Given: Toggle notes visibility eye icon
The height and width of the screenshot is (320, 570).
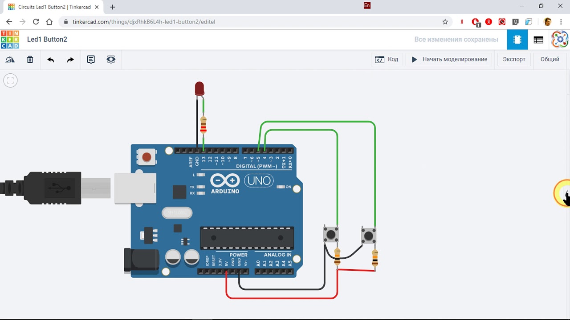Looking at the screenshot, I should [x=111, y=59].
